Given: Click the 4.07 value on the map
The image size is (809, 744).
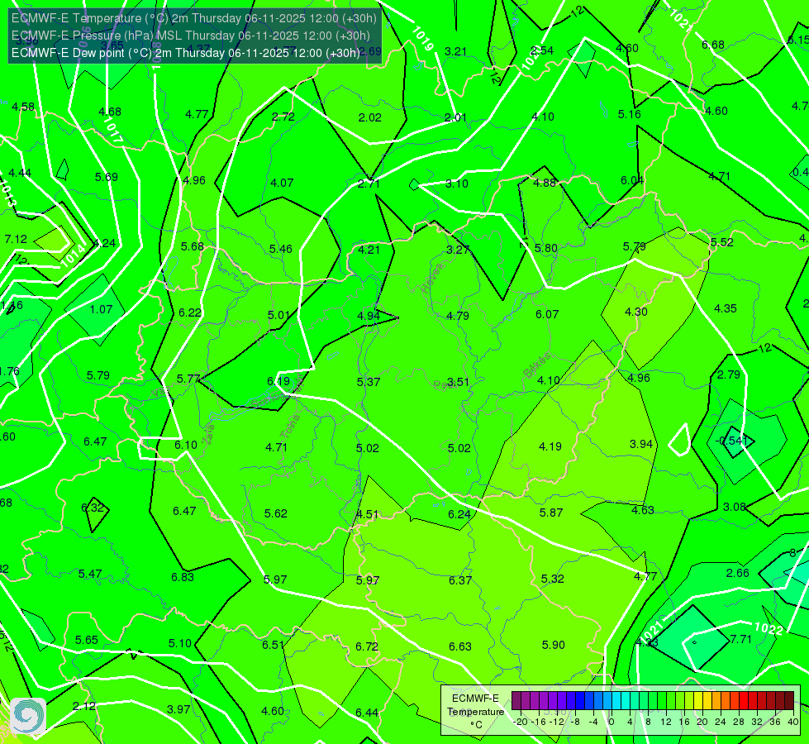Looking at the screenshot, I should (x=282, y=183).
